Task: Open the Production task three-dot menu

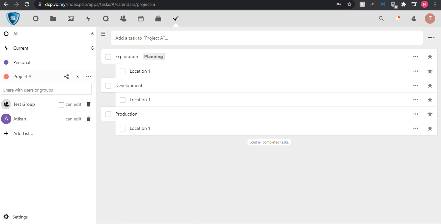Action: (x=416, y=114)
